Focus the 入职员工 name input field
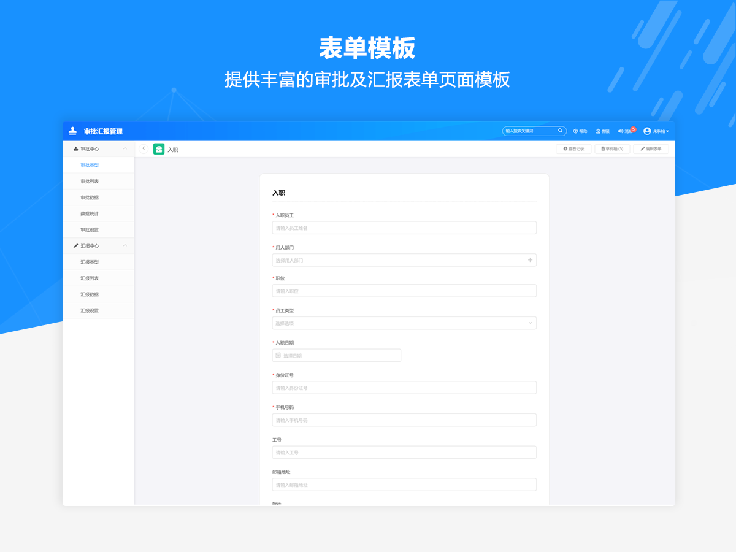736x552 pixels. (404, 228)
